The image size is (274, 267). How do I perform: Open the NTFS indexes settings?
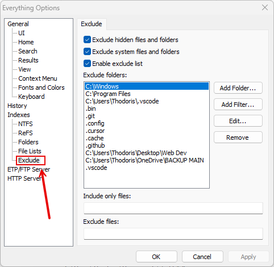click(26, 124)
